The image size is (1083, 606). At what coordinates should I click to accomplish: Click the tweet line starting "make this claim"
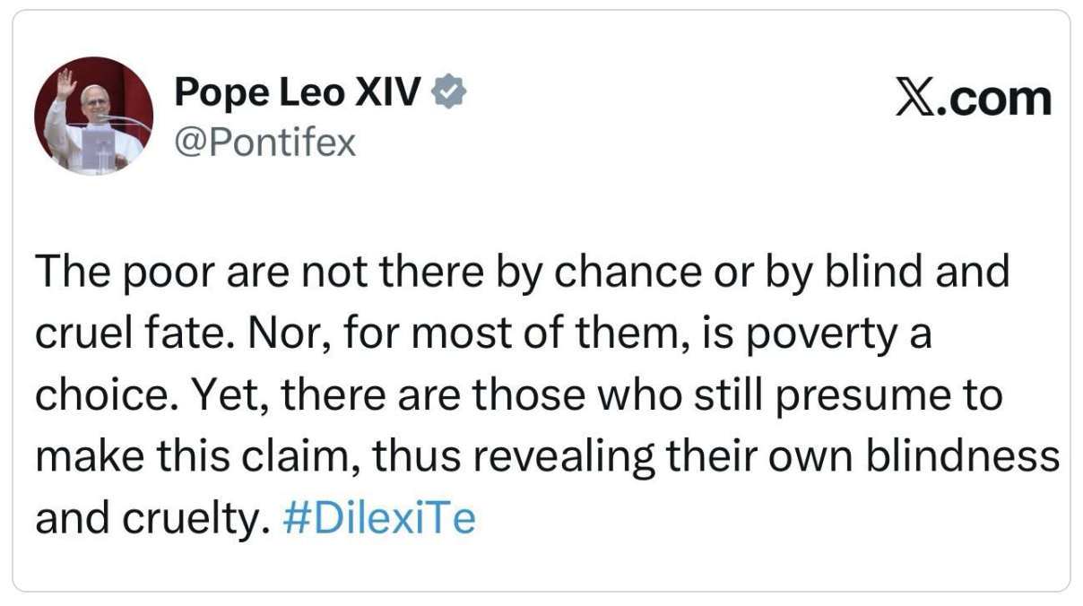pyautogui.click(x=547, y=457)
